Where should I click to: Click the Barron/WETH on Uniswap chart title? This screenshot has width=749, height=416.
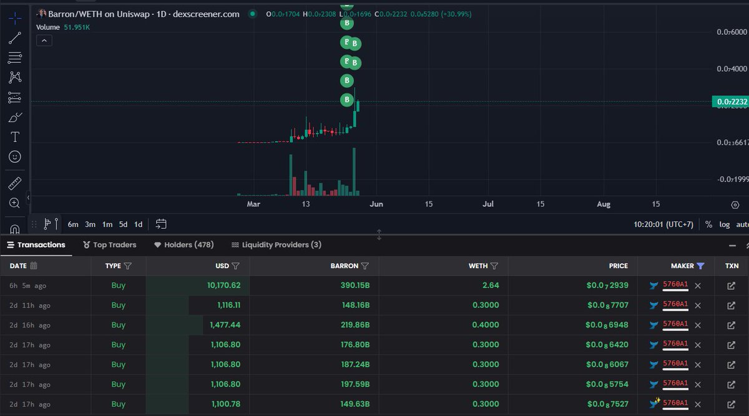(144, 14)
